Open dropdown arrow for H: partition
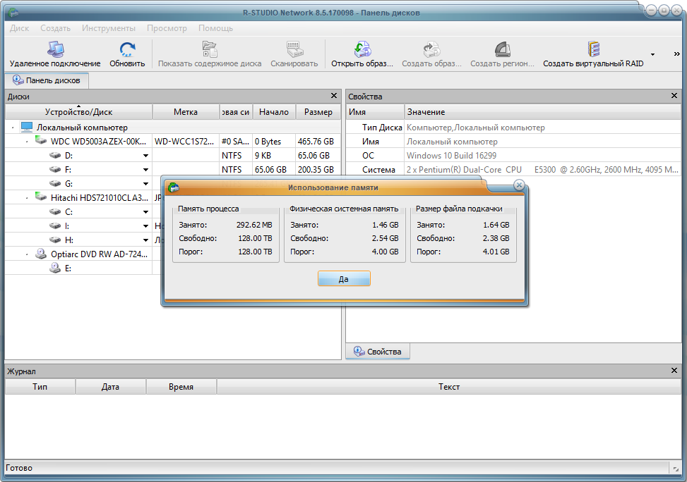The height and width of the screenshot is (482, 687). (x=145, y=240)
